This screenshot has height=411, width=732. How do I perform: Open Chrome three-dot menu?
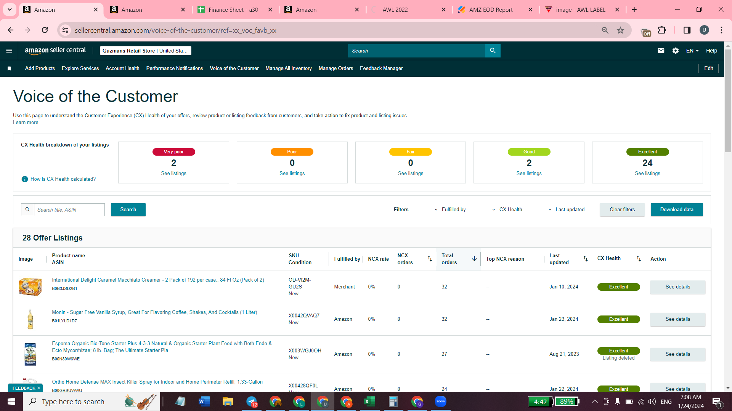[x=721, y=30]
